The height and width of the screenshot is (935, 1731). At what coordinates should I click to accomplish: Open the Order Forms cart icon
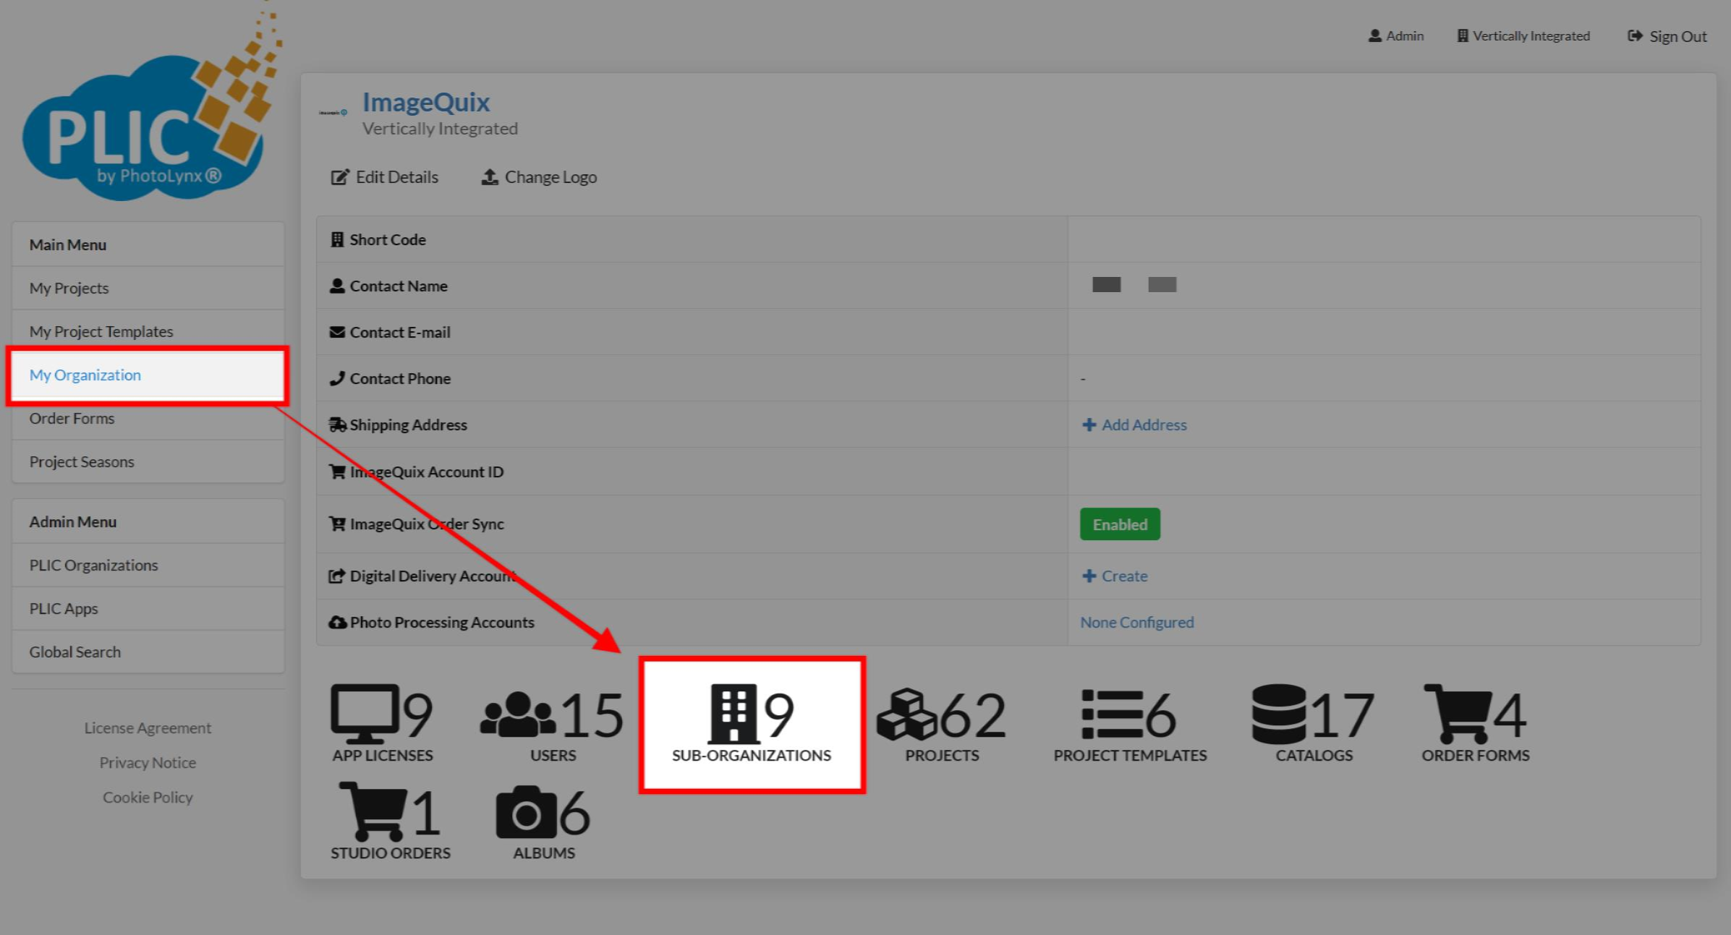click(1457, 714)
